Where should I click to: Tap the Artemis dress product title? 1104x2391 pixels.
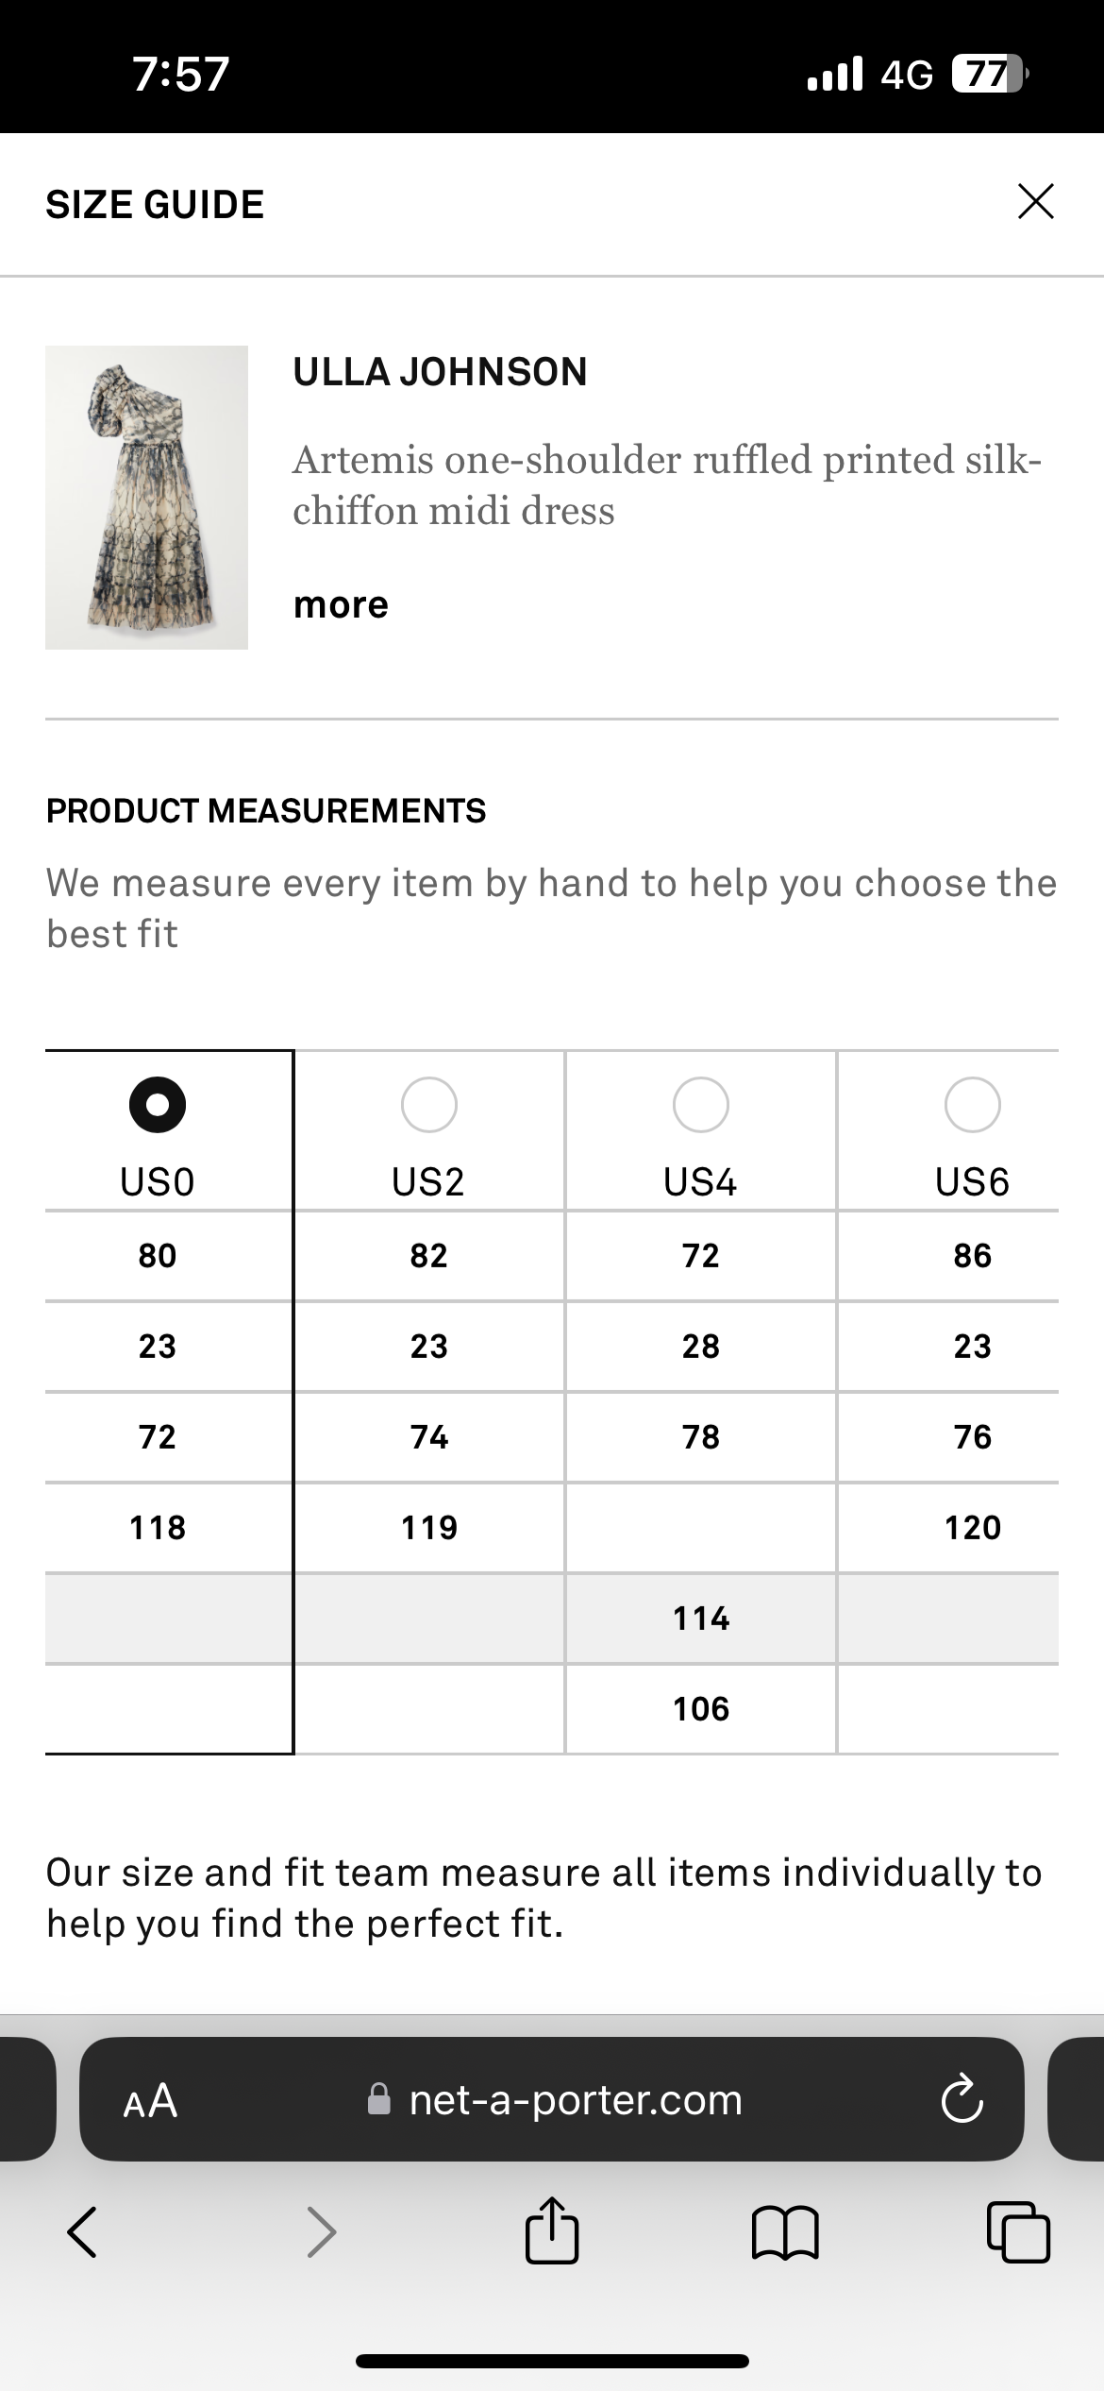666,485
